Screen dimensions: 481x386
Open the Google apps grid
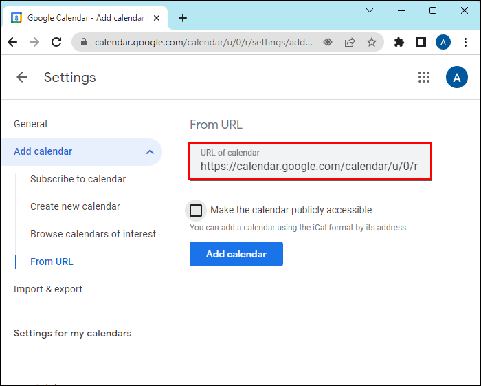424,77
